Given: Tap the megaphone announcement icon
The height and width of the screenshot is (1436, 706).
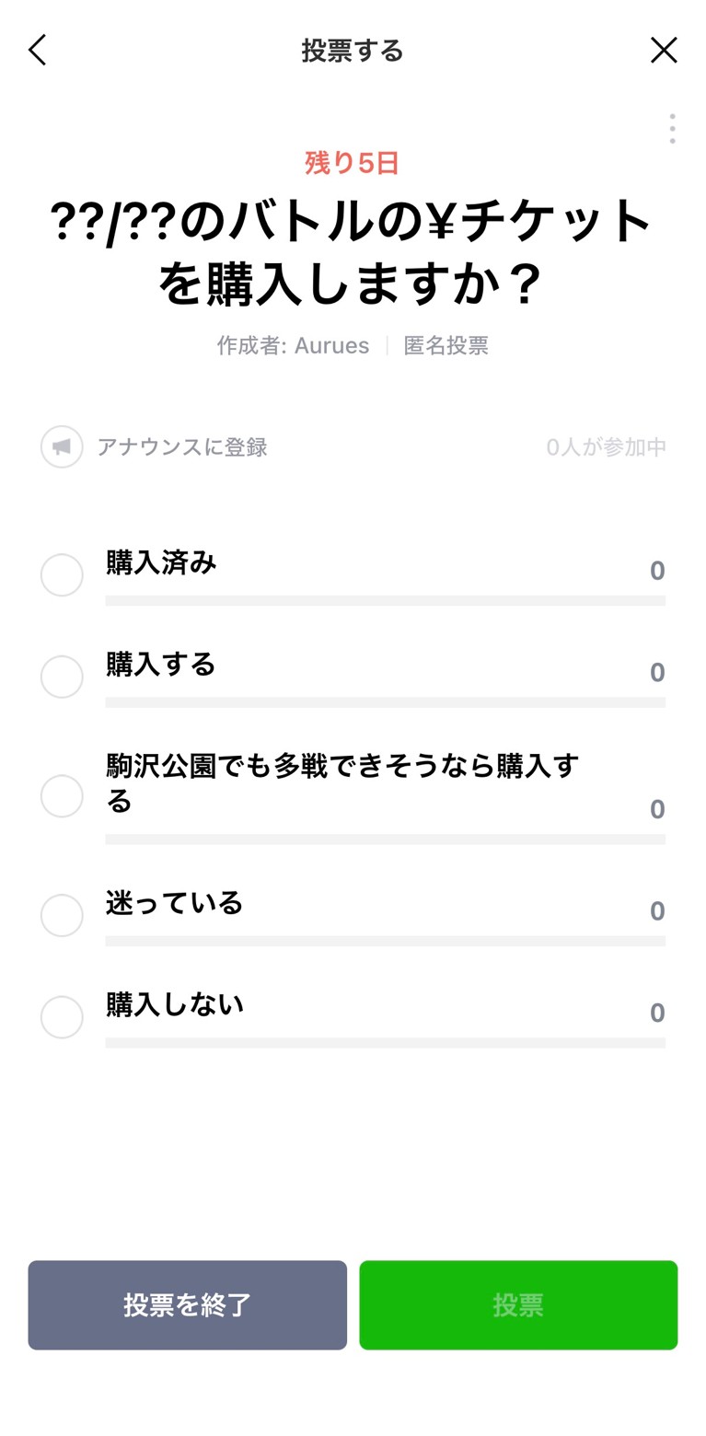Looking at the screenshot, I should point(62,447).
